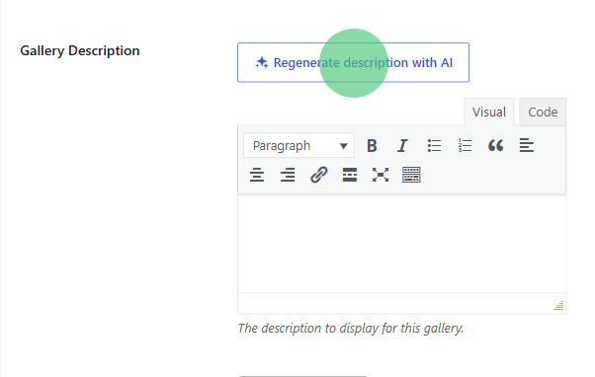595x377 pixels.
Task: Insert or edit a link
Action: coord(318,175)
